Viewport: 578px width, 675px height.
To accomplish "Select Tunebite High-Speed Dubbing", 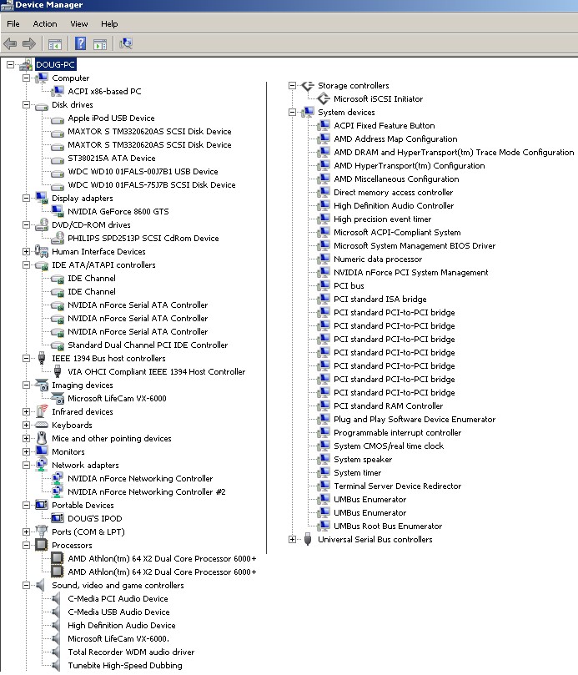I will pyautogui.click(x=125, y=665).
